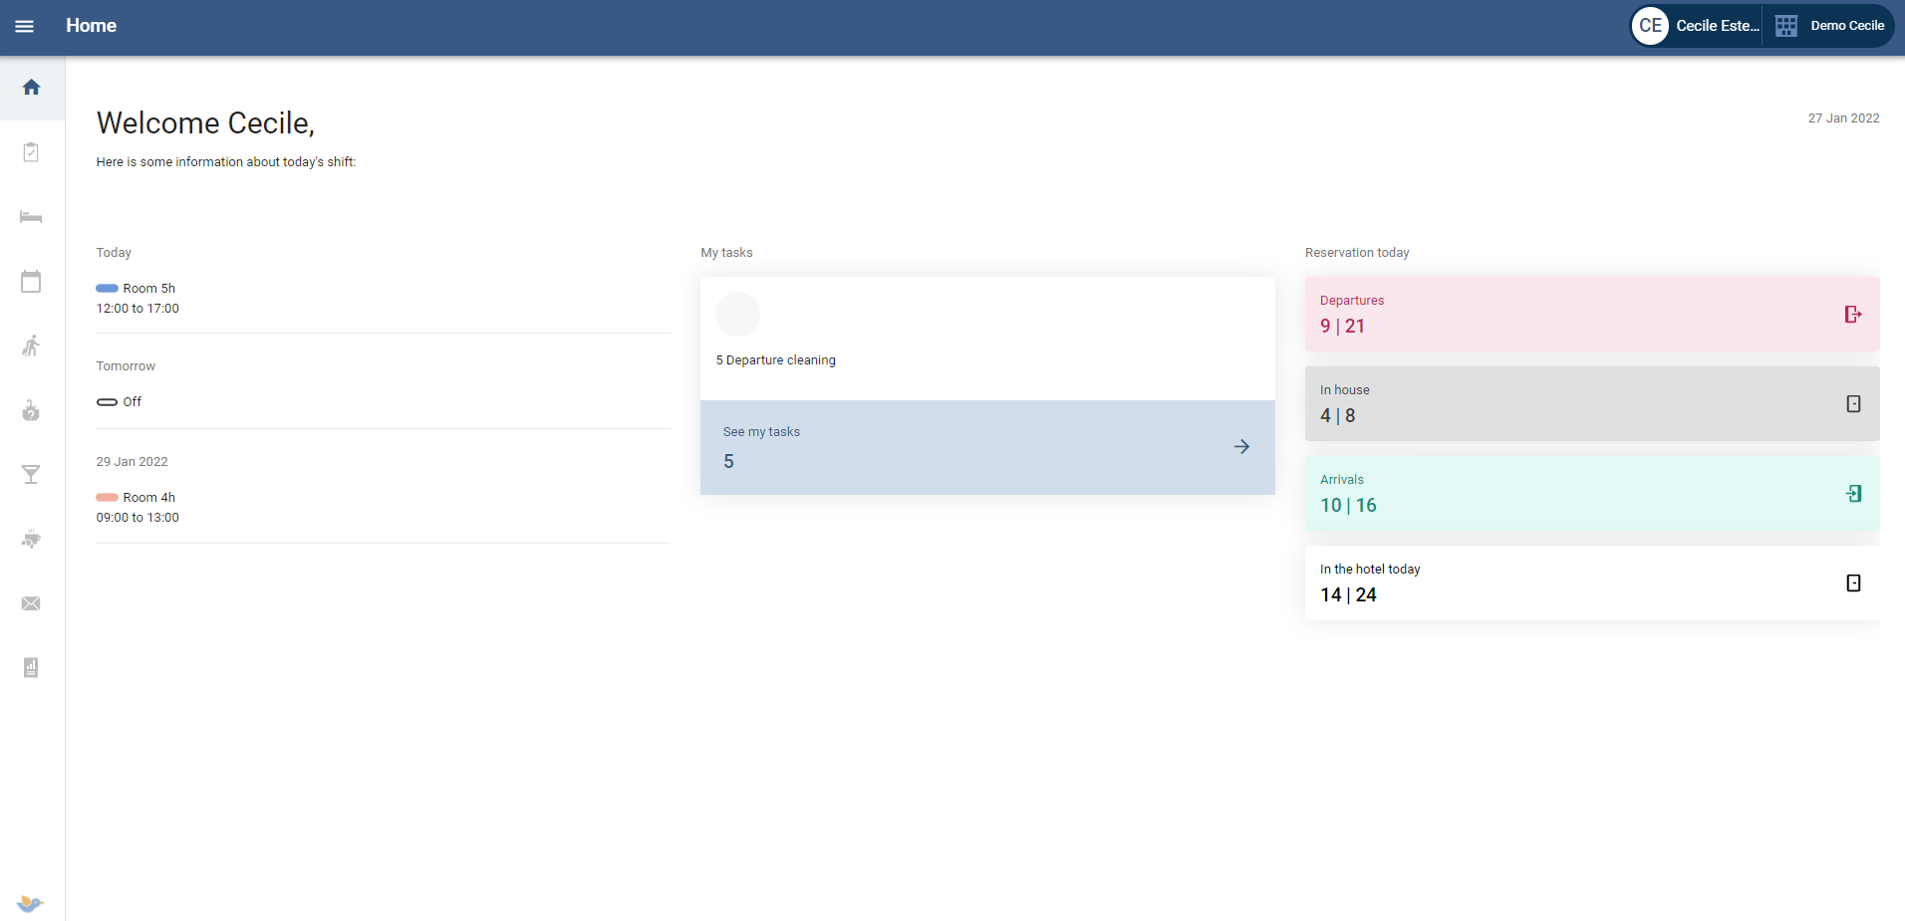Open the In the hotel today card

[1591, 582]
